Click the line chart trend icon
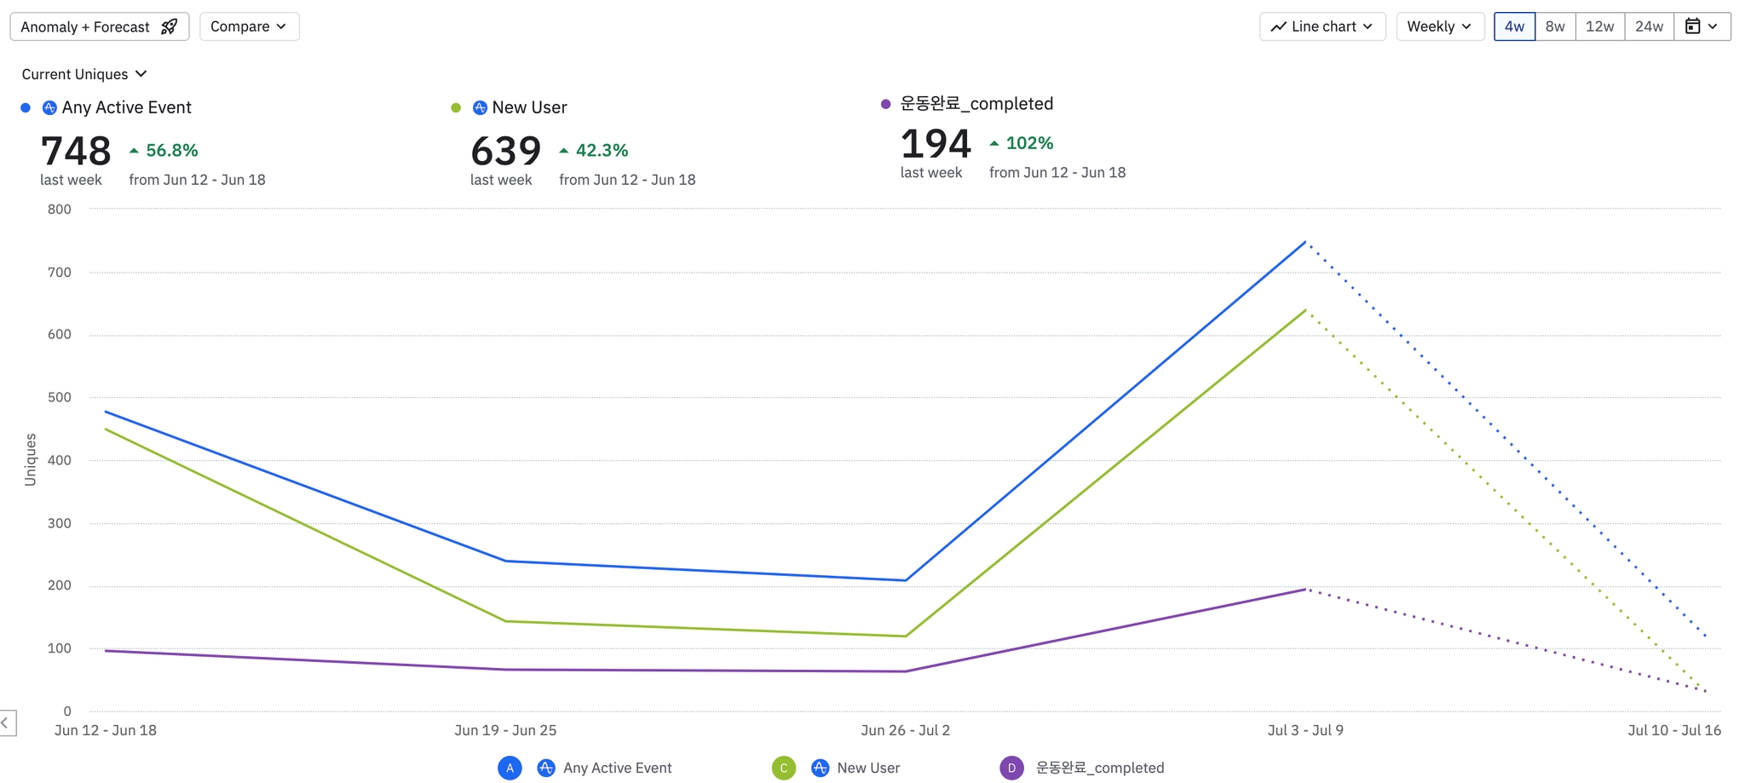Viewport: 1745px width, 783px height. click(x=1278, y=26)
